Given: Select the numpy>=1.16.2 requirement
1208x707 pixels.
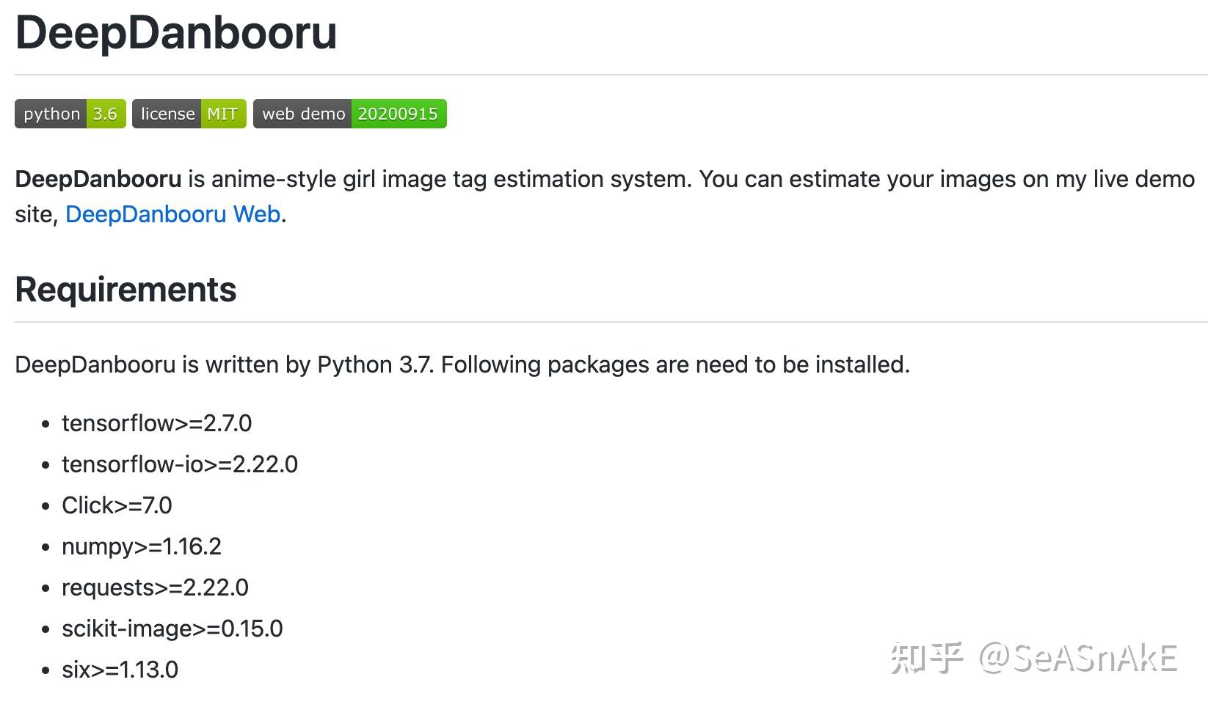Looking at the screenshot, I should (x=142, y=546).
